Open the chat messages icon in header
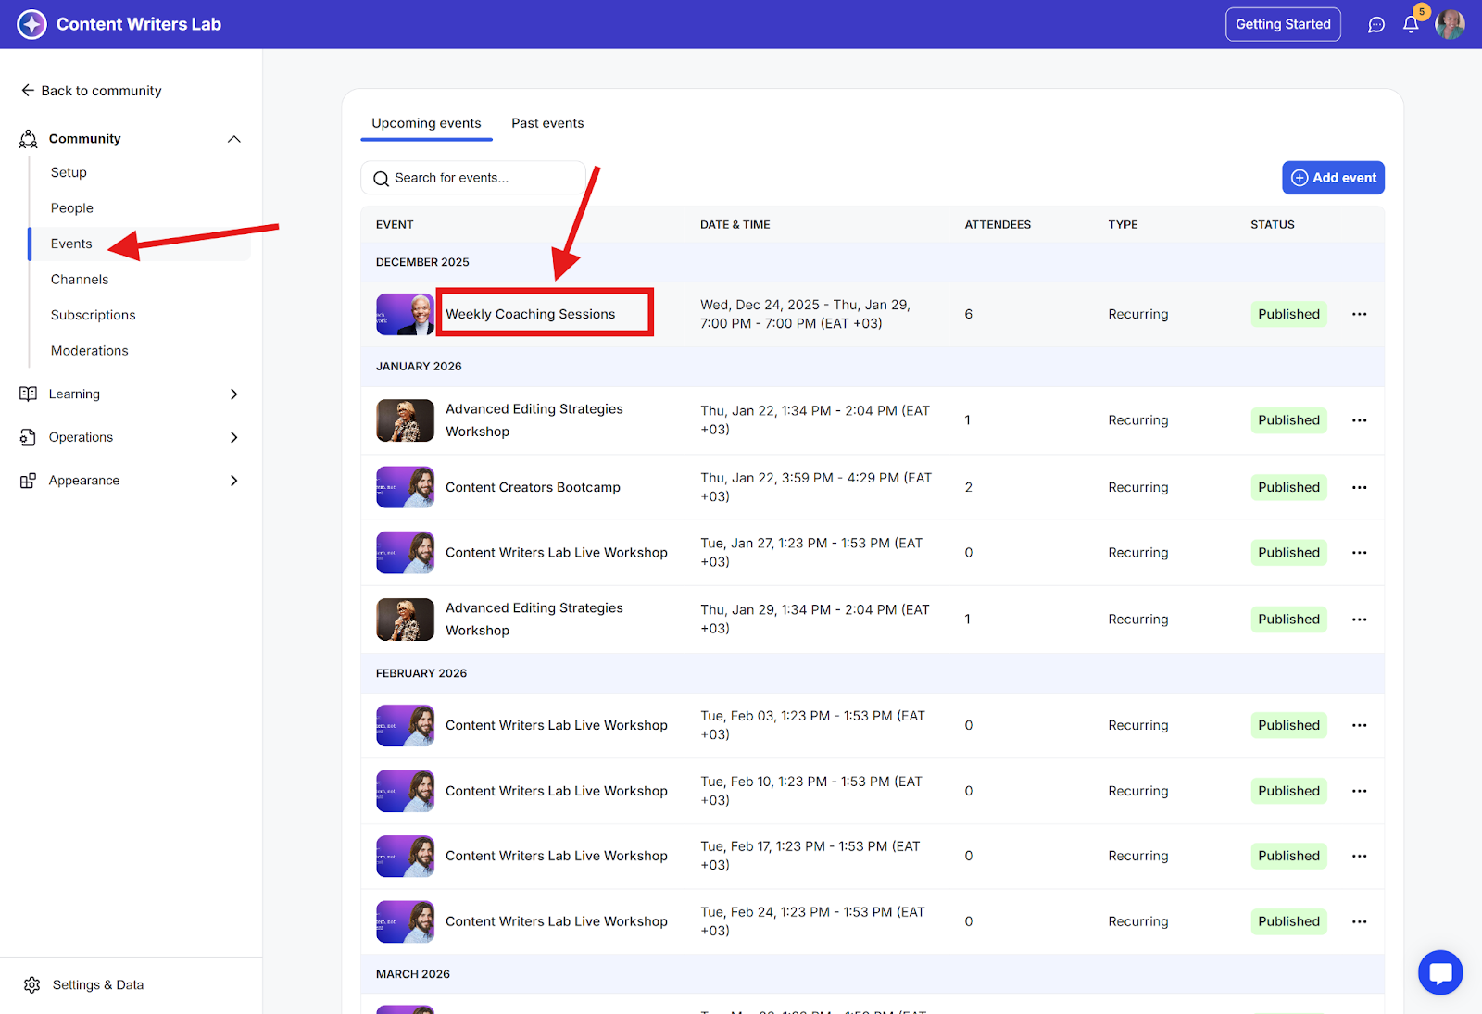The height and width of the screenshot is (1014, 1482). (x=1376, y=25)
